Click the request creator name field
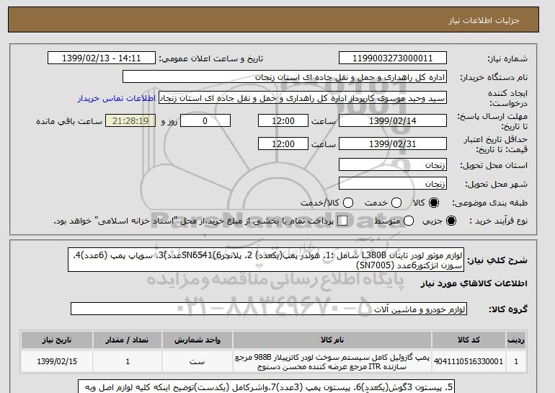 (x=303, y=98)
